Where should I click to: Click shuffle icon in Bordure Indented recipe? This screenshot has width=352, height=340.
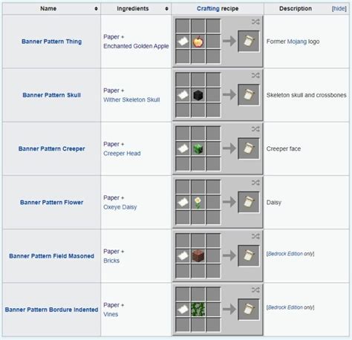point(255,290)
